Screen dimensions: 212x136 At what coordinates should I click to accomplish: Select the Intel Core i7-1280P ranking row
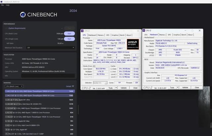[x=40, y=134]
